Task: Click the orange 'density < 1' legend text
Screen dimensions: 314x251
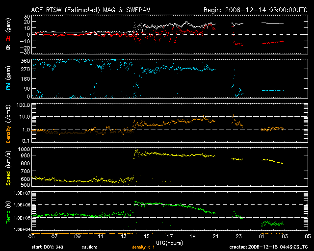Action: click(146, 247)
